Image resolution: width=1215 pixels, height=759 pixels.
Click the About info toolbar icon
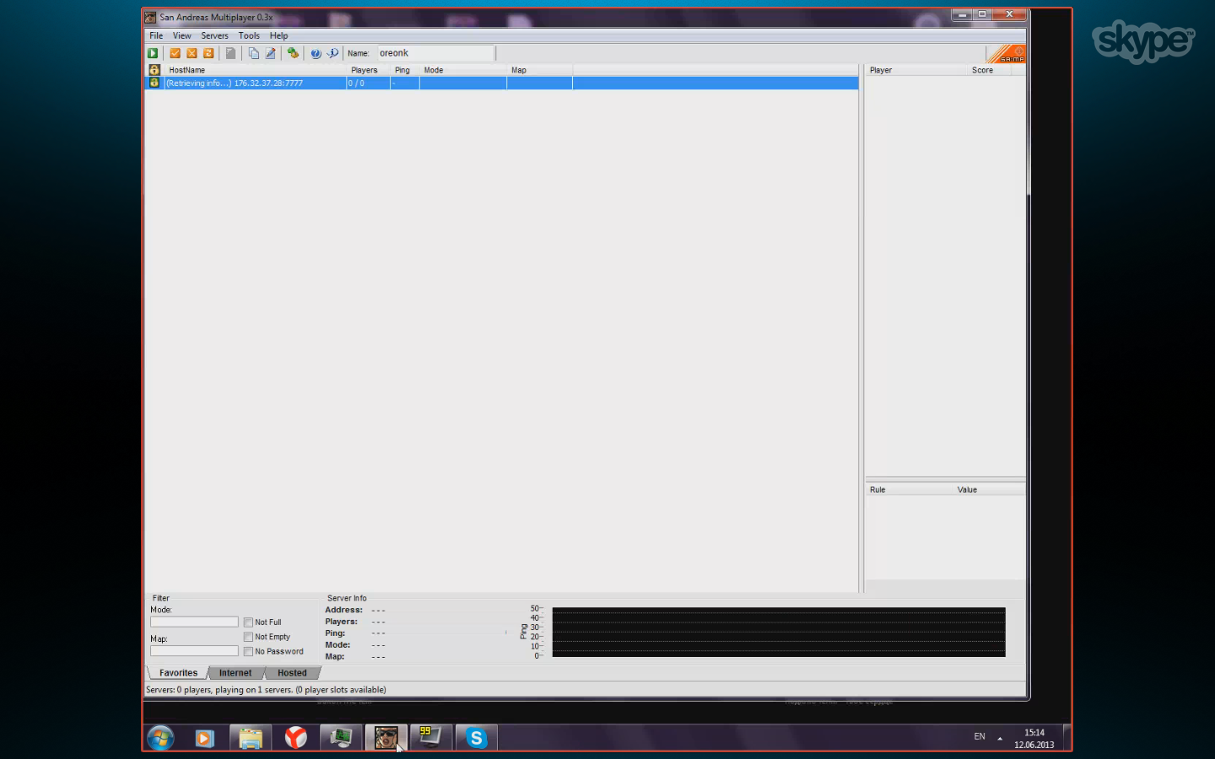(x=332, y=53)
